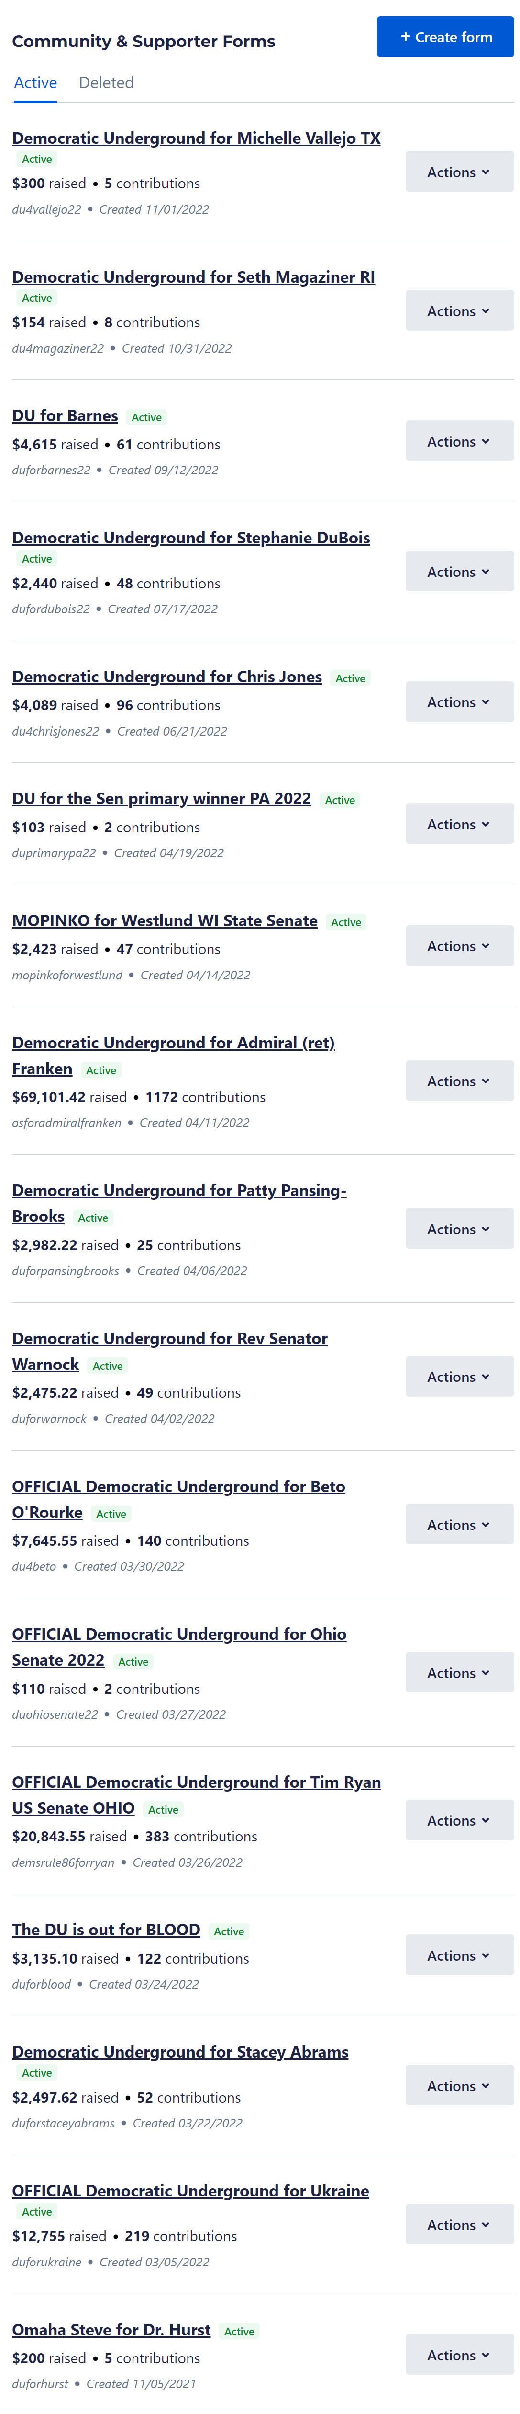
Task: Open Actions dropdown for Rev Senator Warnock
Action: (458, 1377)
